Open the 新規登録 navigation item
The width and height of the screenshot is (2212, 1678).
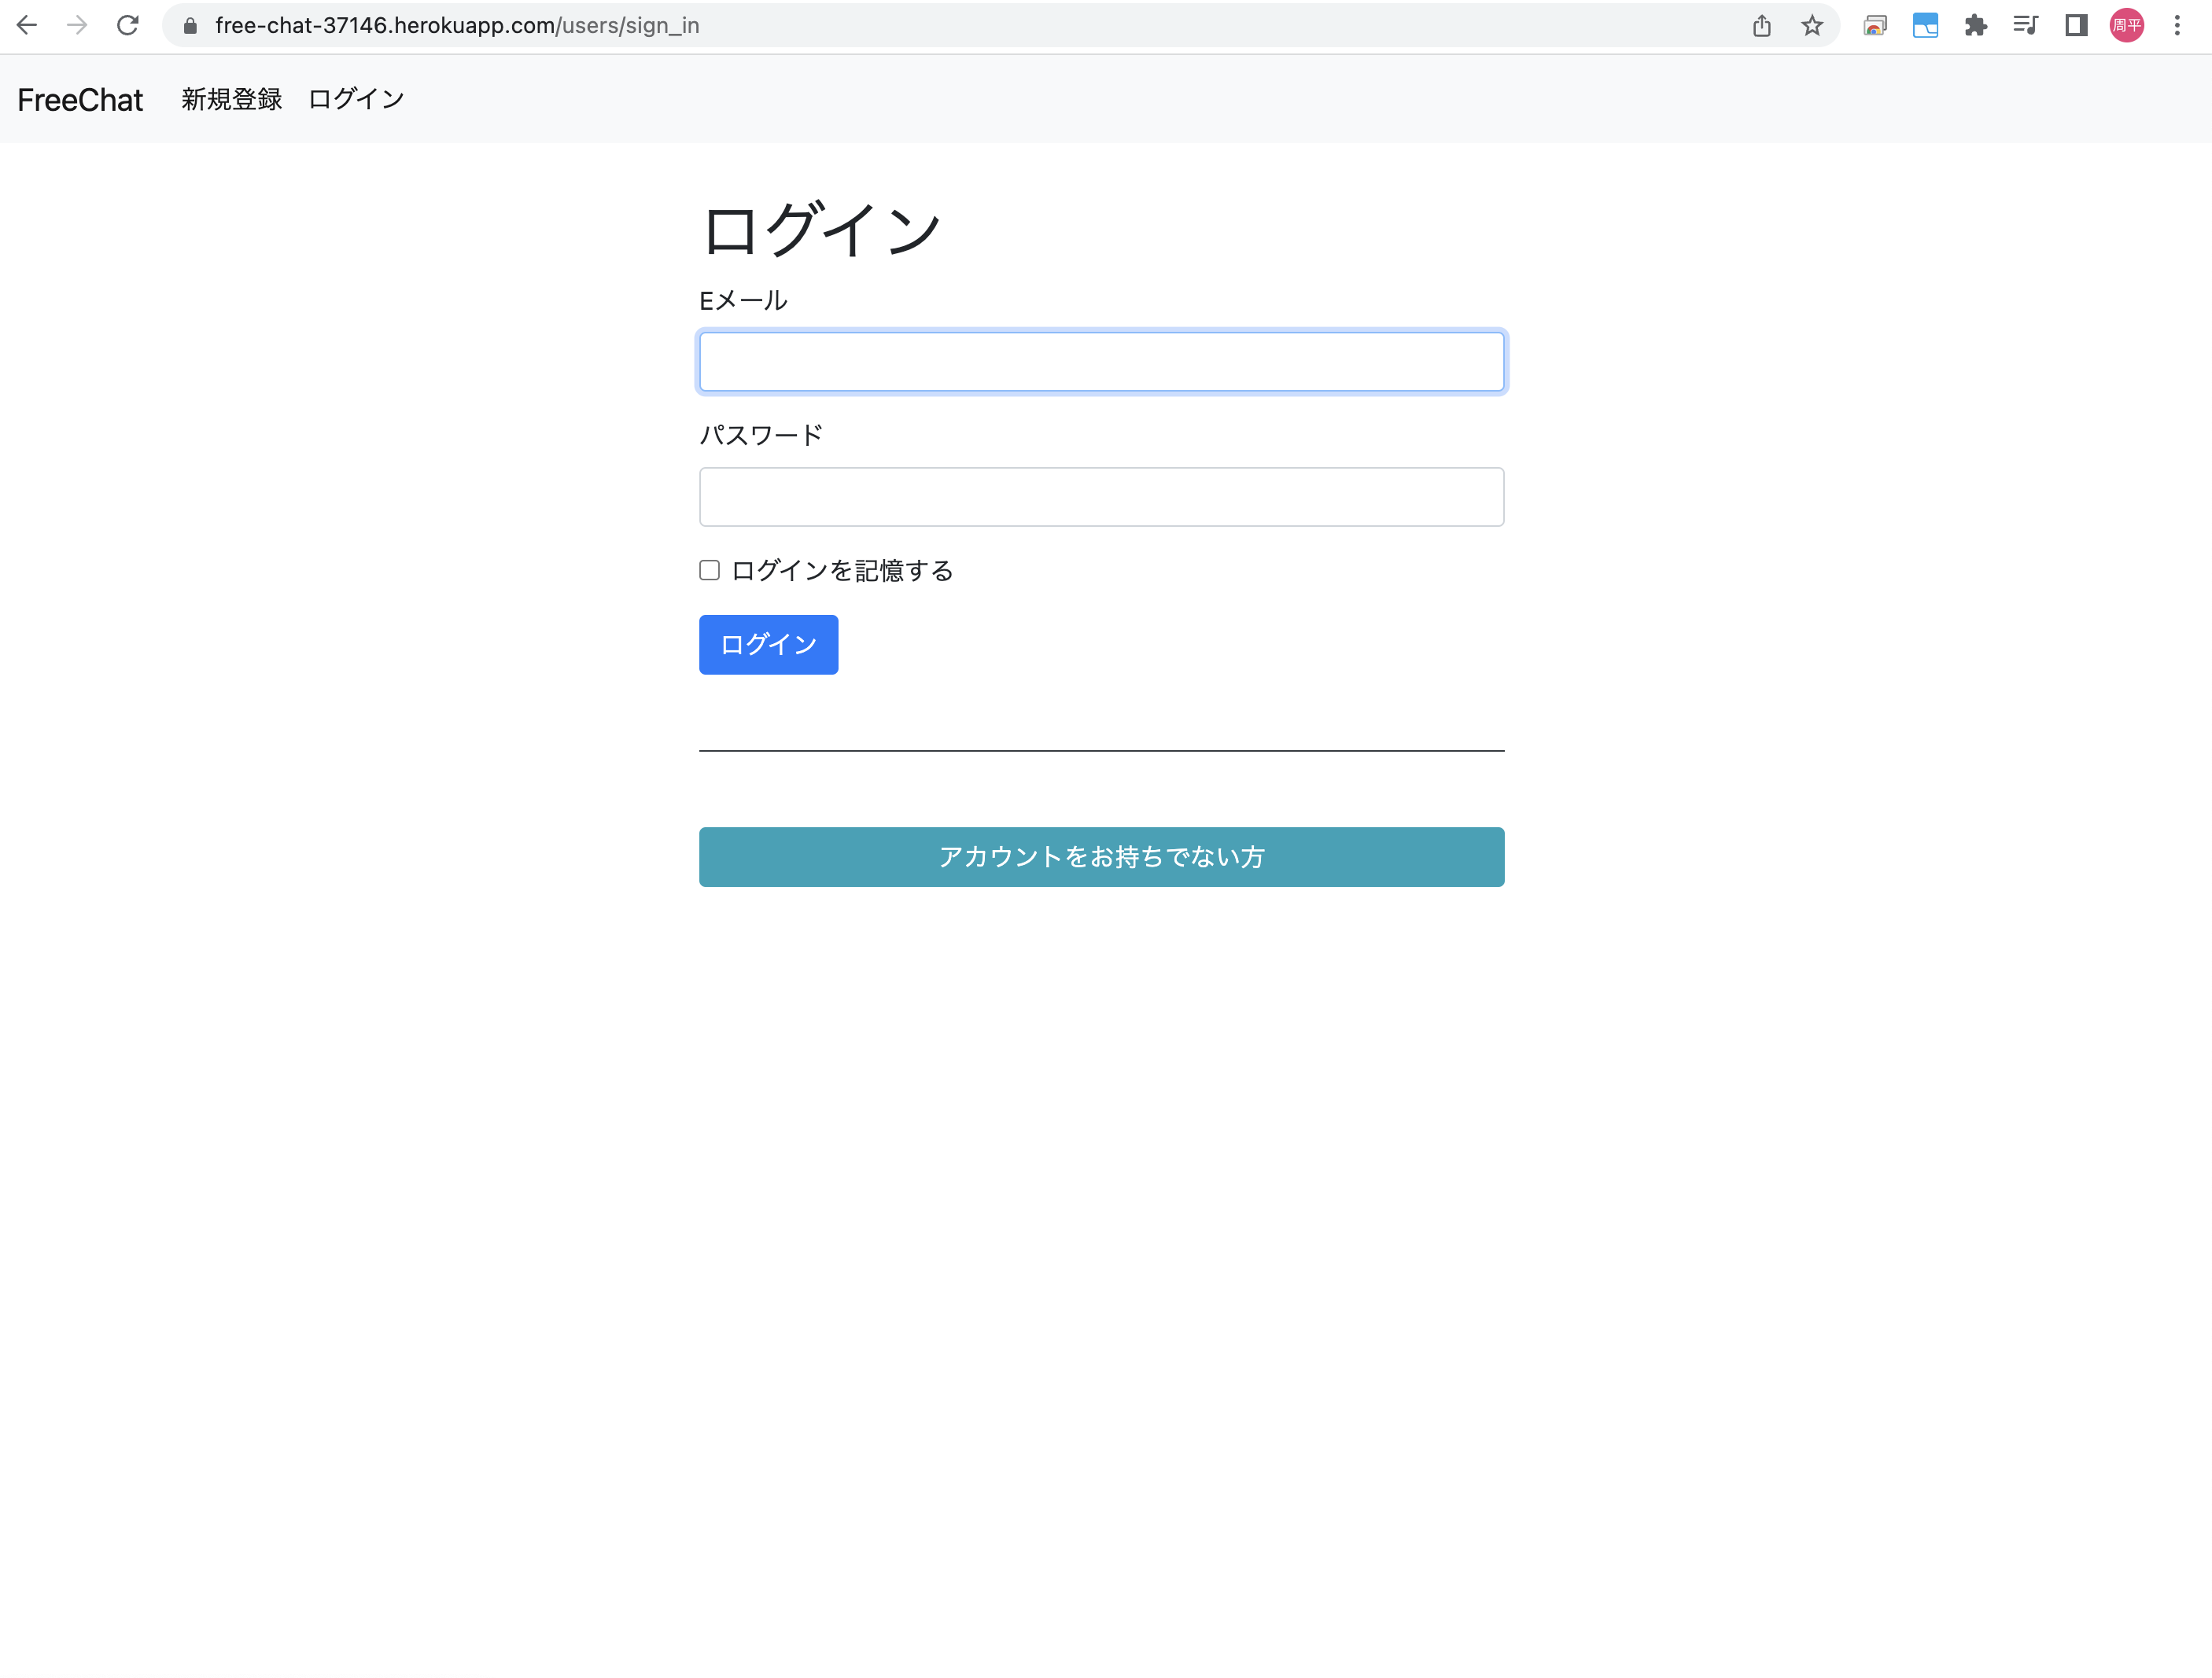pos(231,99)
